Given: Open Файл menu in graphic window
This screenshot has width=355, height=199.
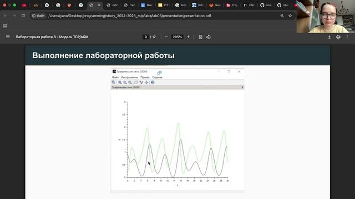Looking at the screenshot, I should (x=115, y=77).
